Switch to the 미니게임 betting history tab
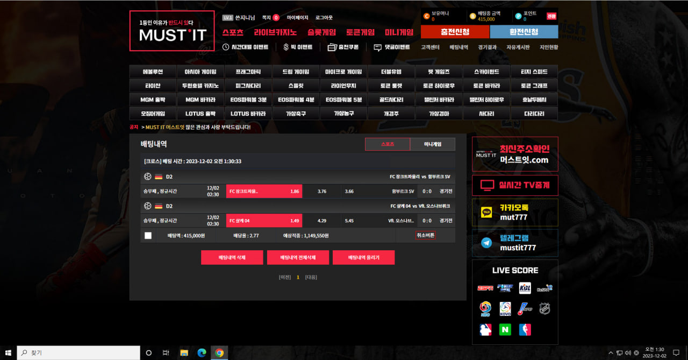 point(432,144)
